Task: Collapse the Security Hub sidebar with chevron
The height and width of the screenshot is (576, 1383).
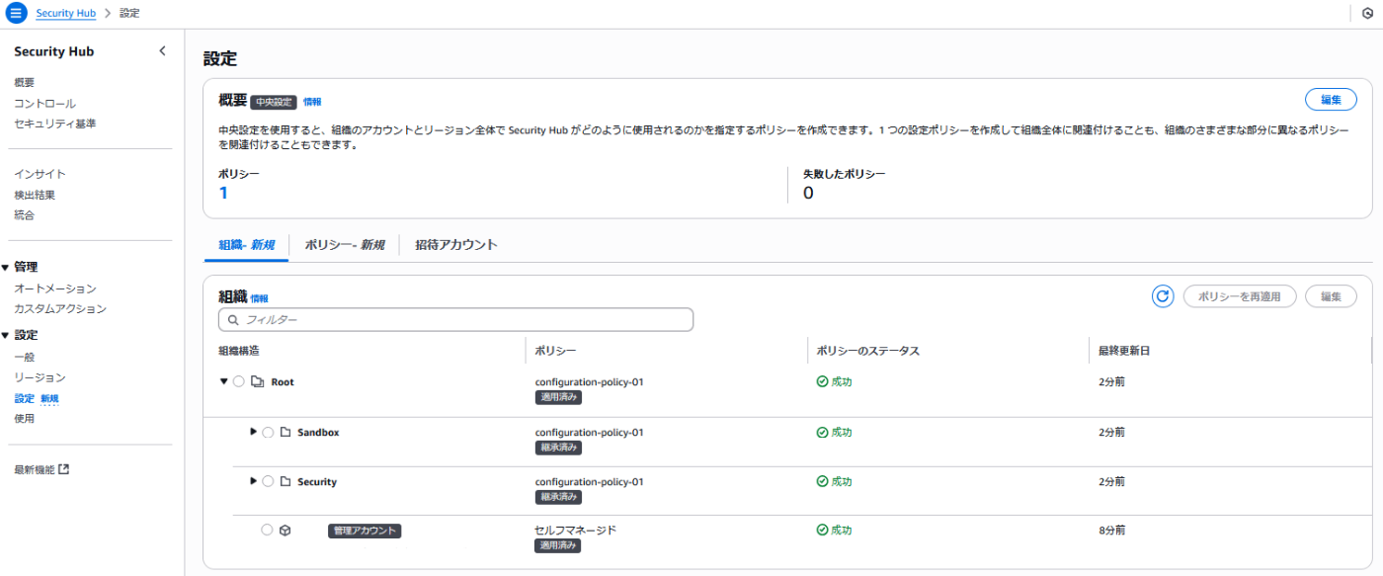Action: (x=163, y=51)
